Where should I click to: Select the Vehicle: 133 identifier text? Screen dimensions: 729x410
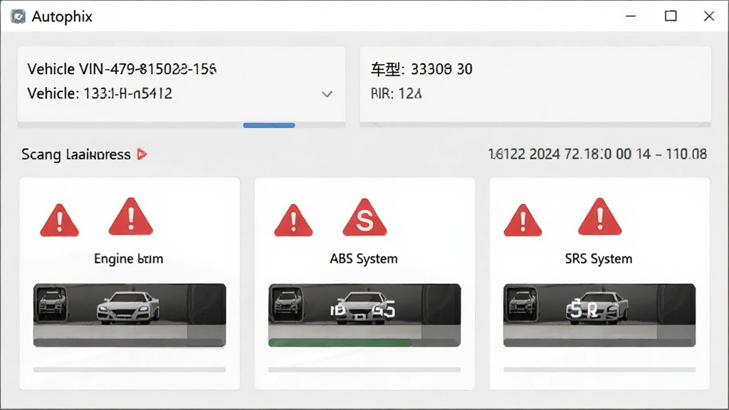click(100, 93)
